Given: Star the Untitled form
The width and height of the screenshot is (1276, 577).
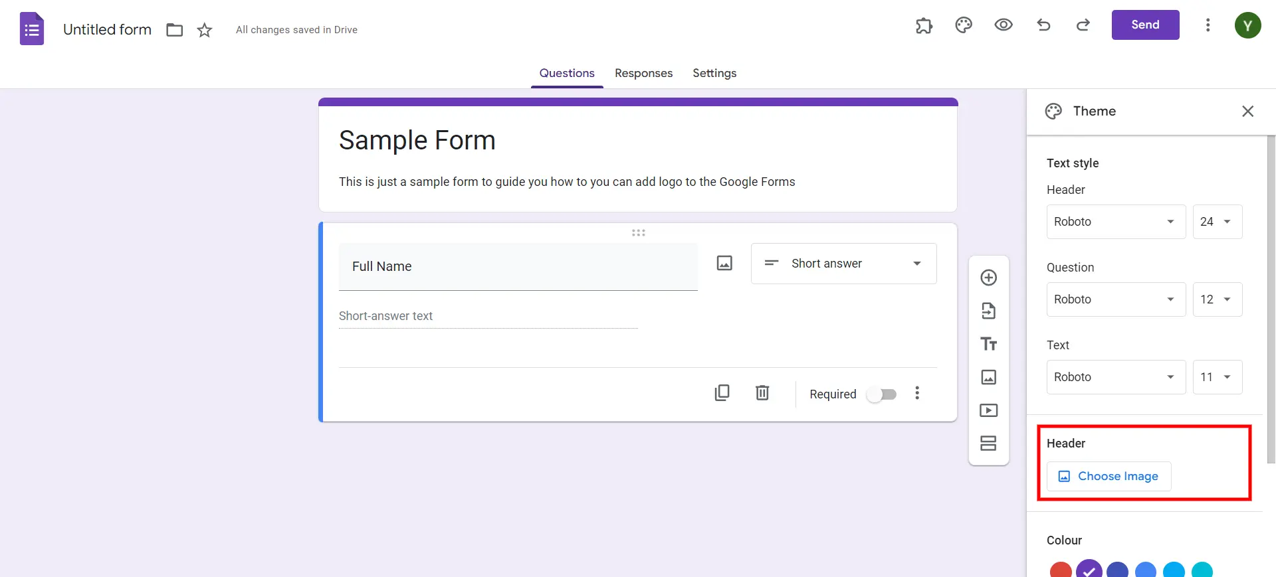Looking at the screenshot, I should tap(205, 30).
